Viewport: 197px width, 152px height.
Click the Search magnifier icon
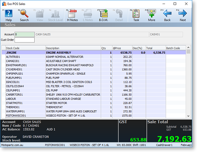(x=24, y=15)
